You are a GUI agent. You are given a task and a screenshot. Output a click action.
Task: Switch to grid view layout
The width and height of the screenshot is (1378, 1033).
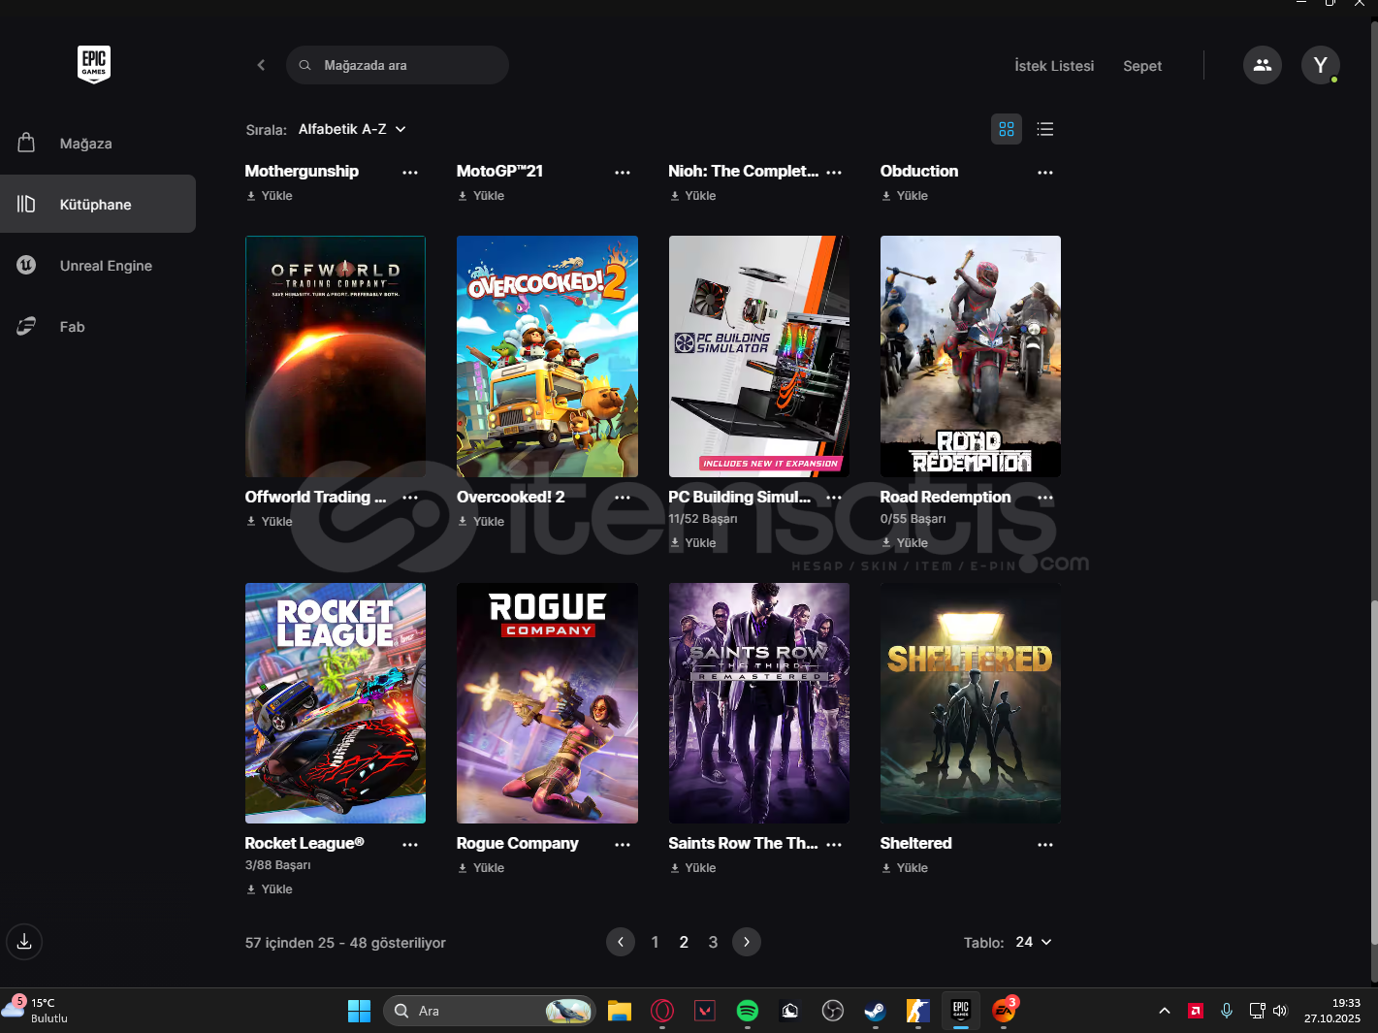point(1006,129)
